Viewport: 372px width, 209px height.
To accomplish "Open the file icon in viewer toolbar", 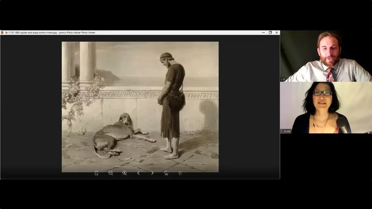I will 96,173.
